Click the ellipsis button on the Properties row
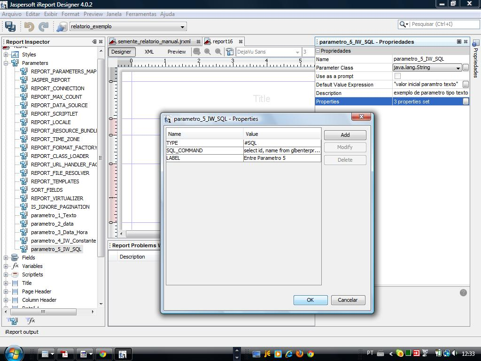Screen dimensions: 481x361 (x=465, y=102)
